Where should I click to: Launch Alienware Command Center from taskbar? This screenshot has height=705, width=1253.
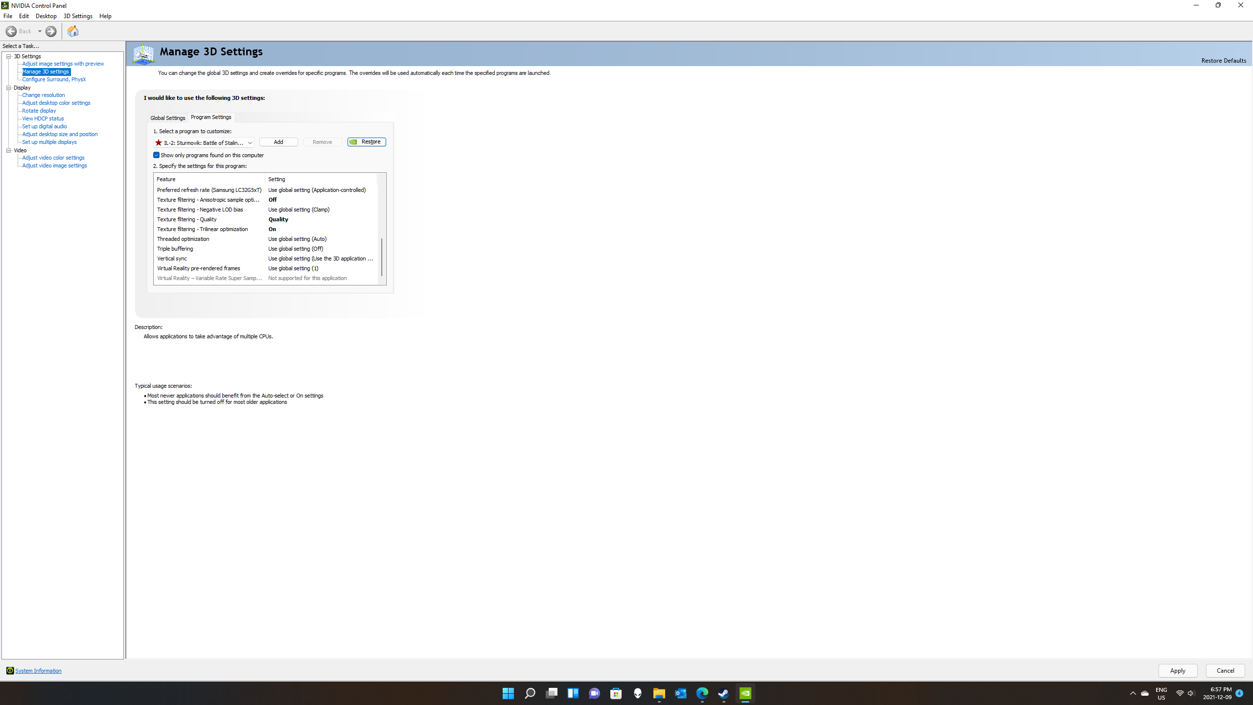(x=638, y=693)
